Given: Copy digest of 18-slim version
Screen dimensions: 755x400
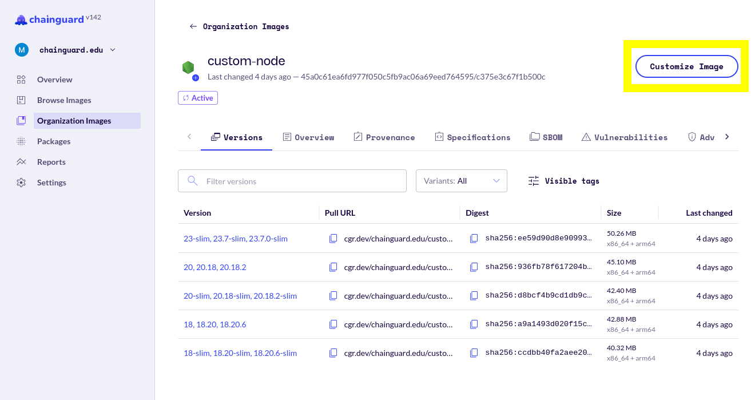Looking at the screenshot, I should pyautogui.click(x=474, y=353).
